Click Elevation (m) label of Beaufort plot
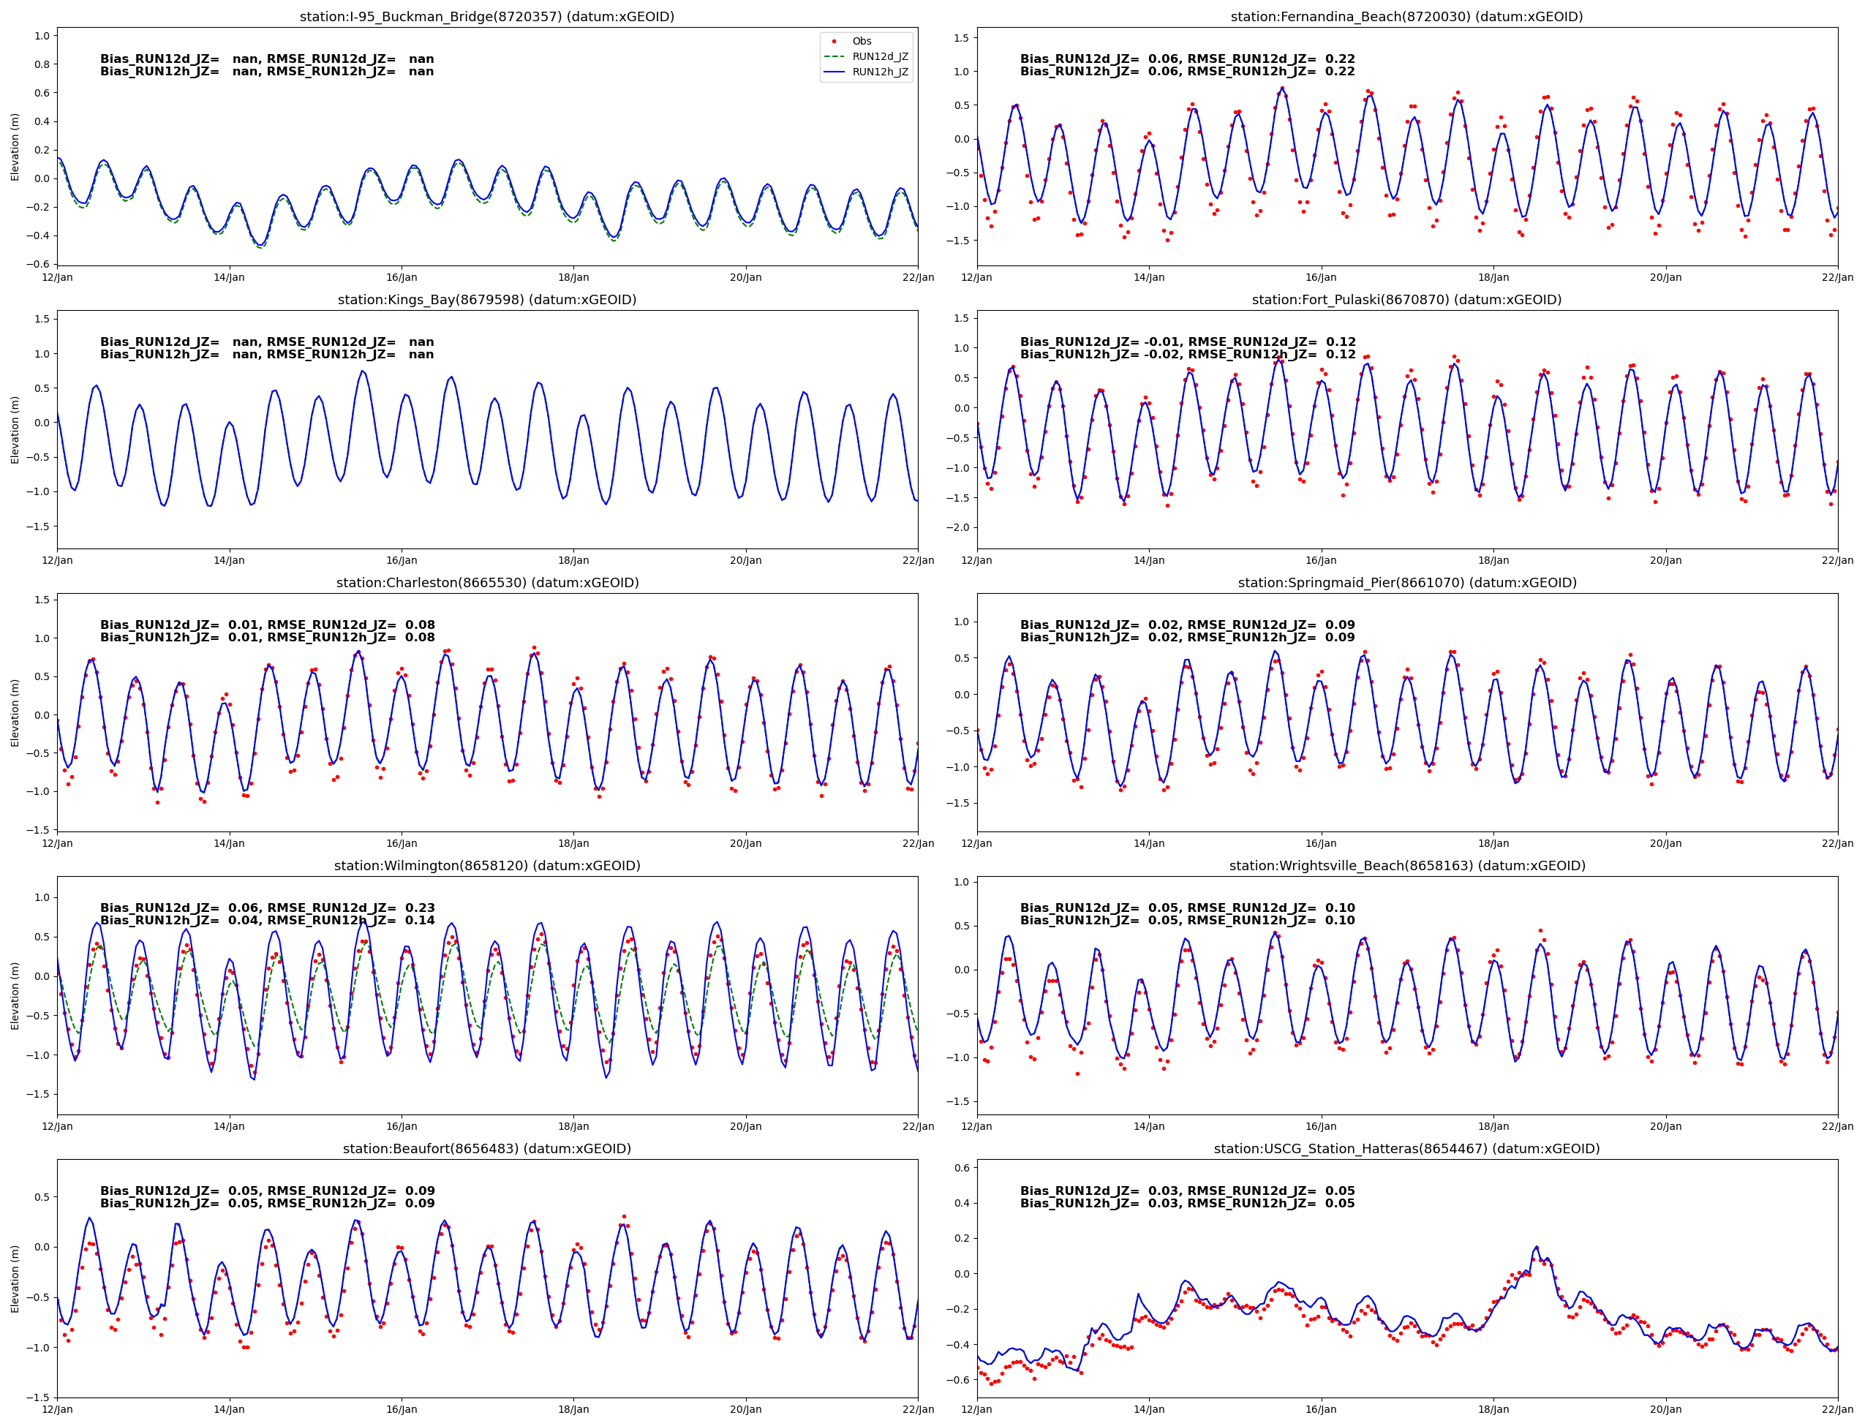1865x1426 pixels. pyautogui.click(x=15, y=1278)
